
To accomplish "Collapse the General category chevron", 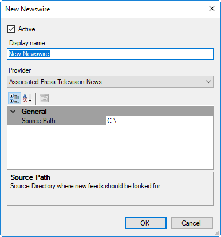I will (13, 112).
